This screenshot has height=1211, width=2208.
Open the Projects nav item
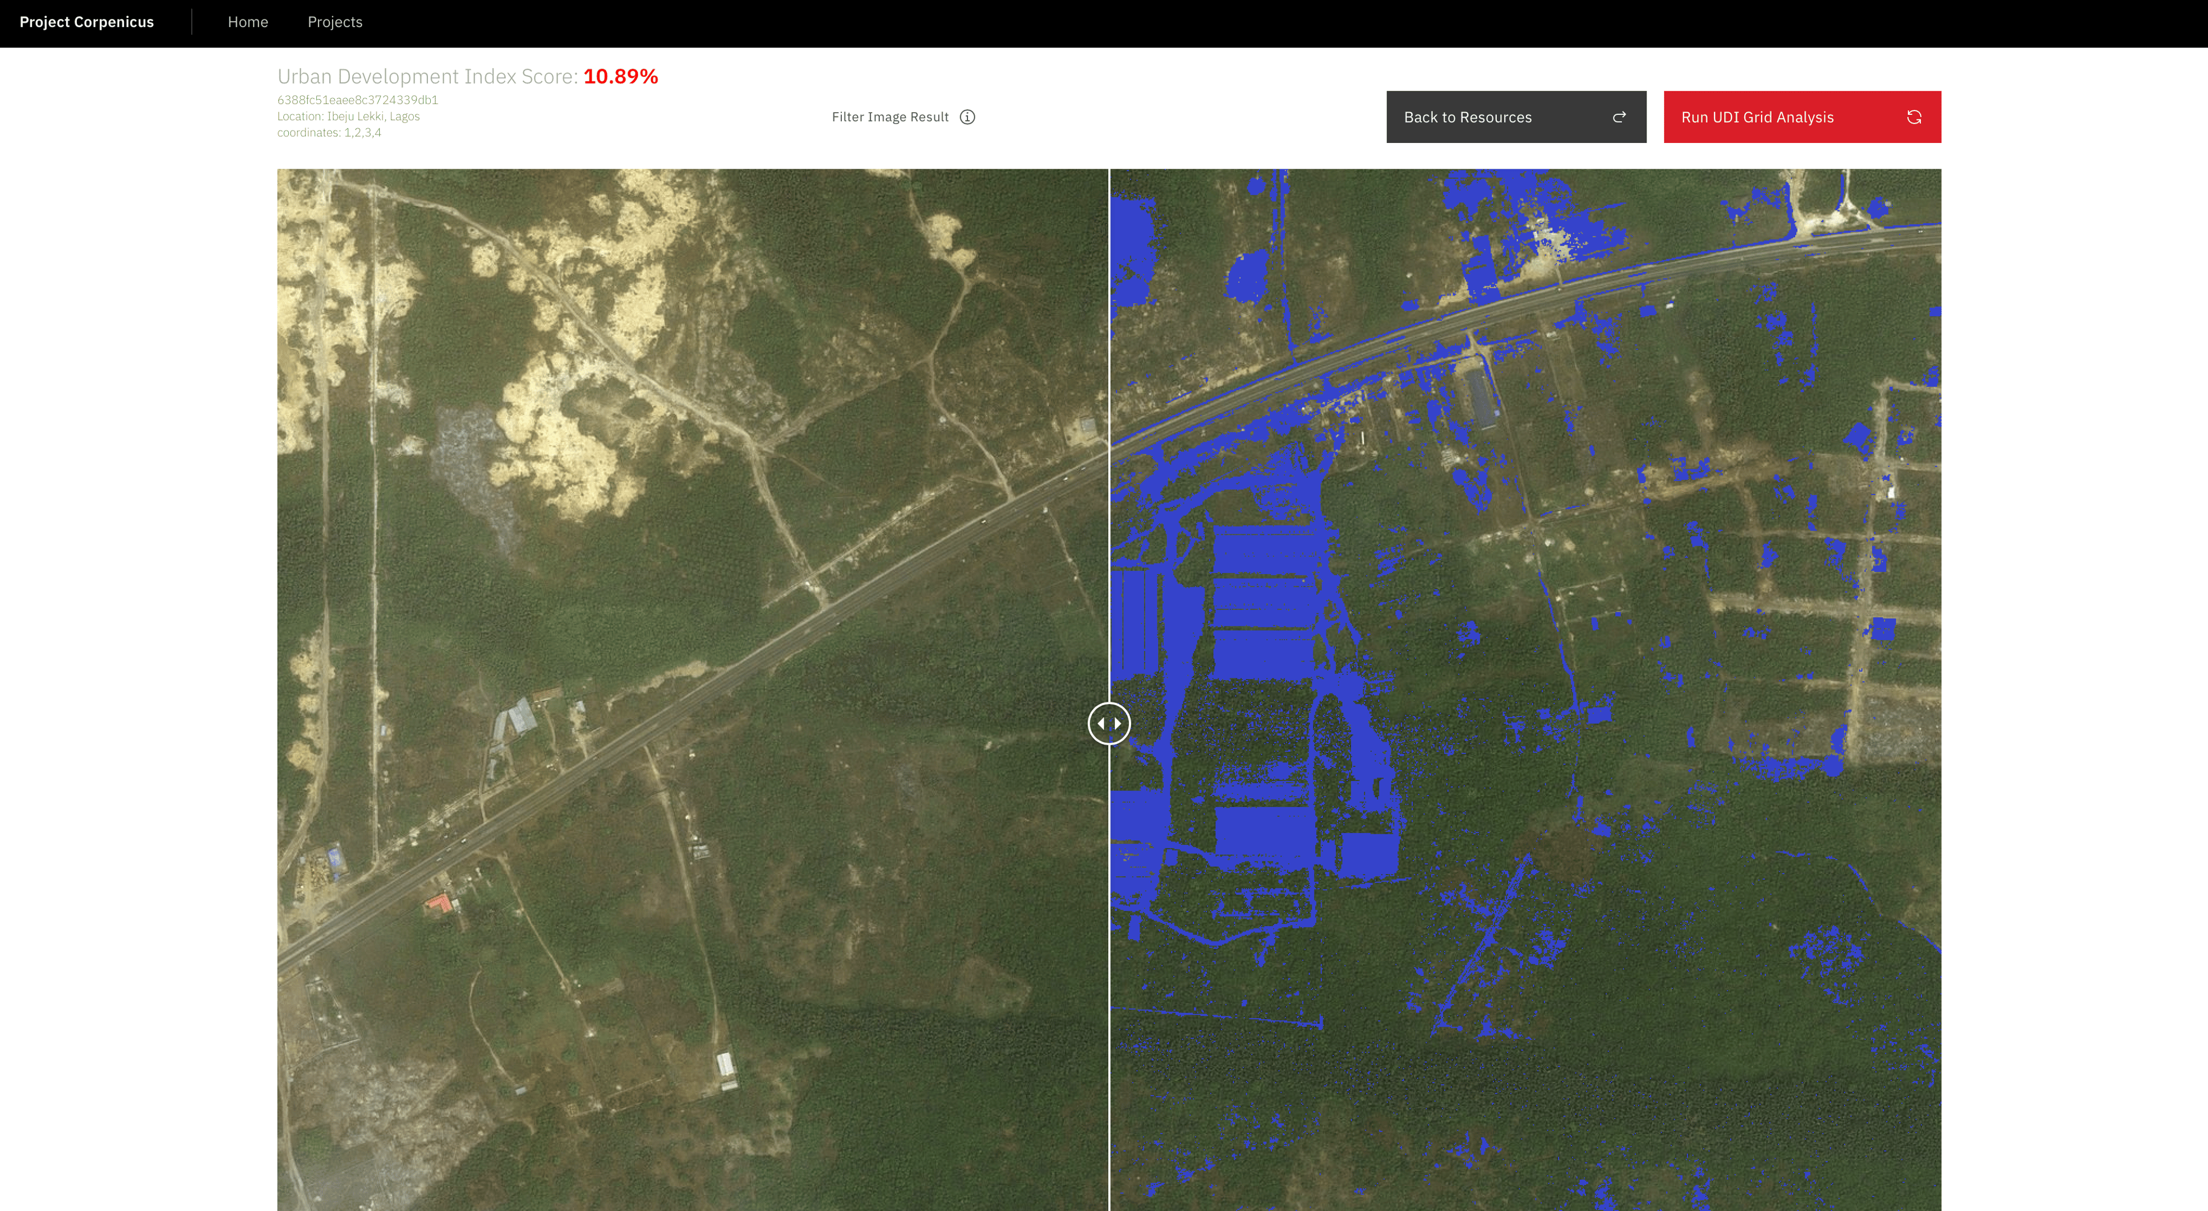click(335, 22)
